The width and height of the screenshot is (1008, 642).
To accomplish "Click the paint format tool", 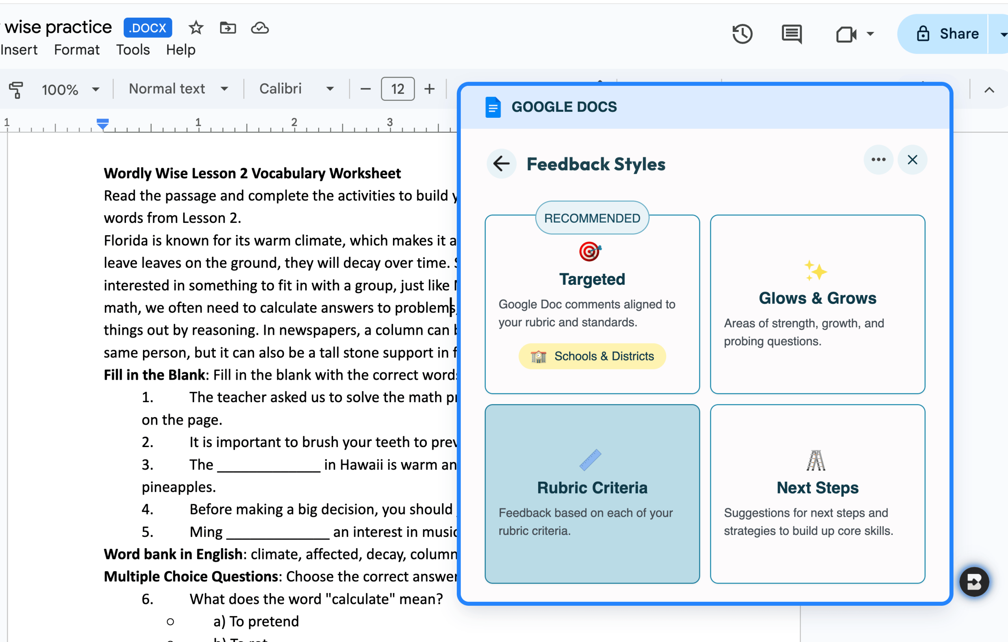I will (16, 89).
